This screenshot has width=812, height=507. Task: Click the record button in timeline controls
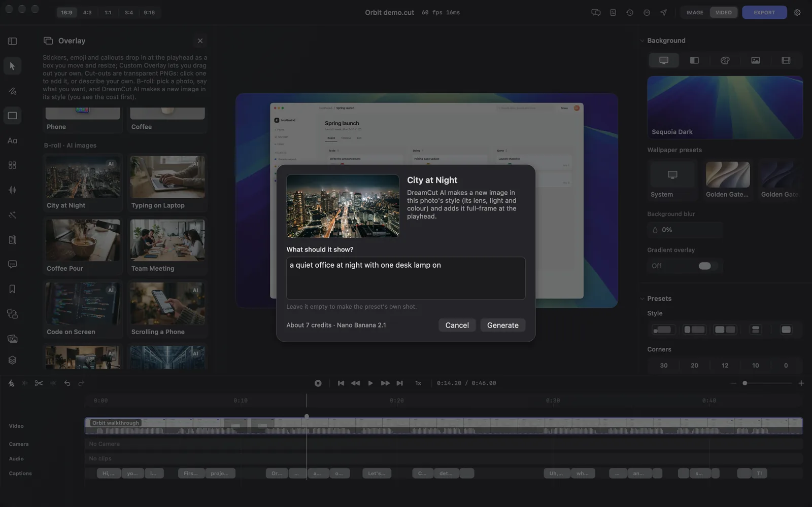click(x=318, y=383)
